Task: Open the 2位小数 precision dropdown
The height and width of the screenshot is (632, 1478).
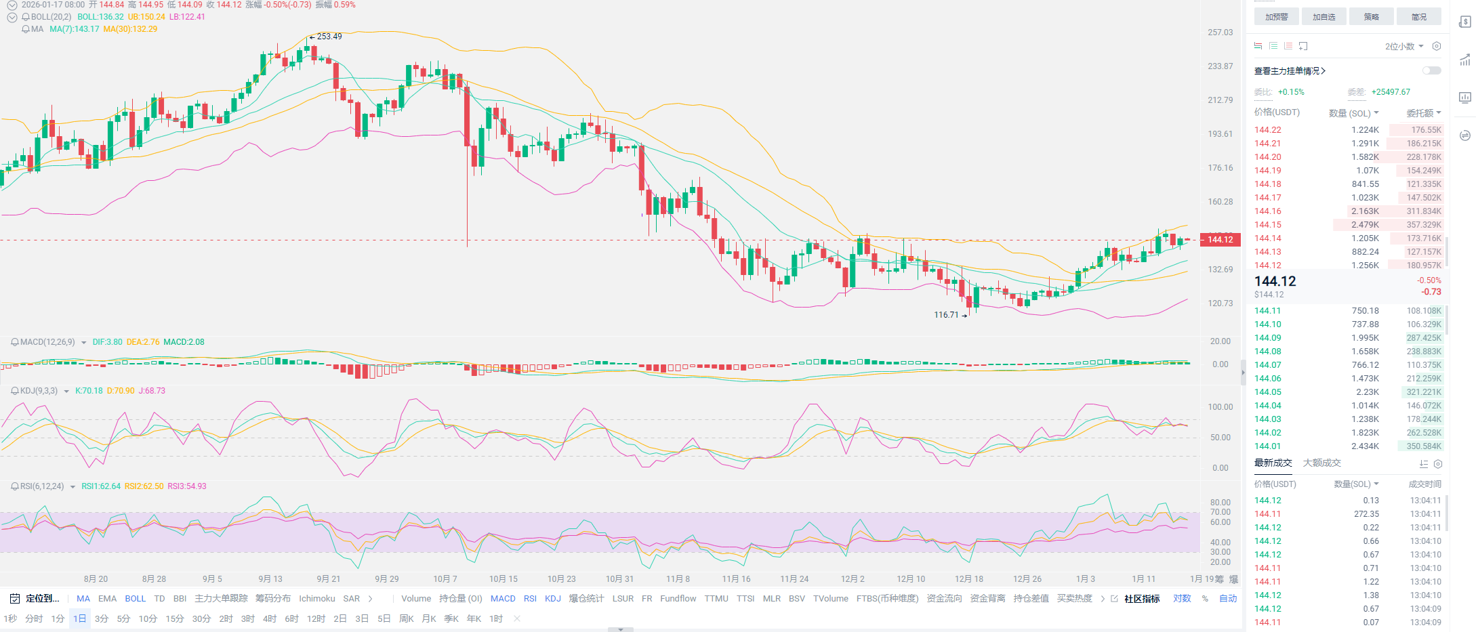Action: [1404, 46]
